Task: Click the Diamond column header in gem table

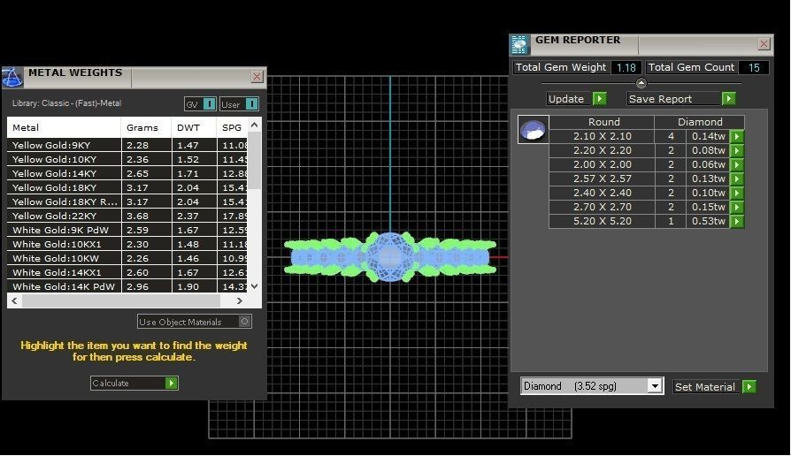Action: [700, 122]
